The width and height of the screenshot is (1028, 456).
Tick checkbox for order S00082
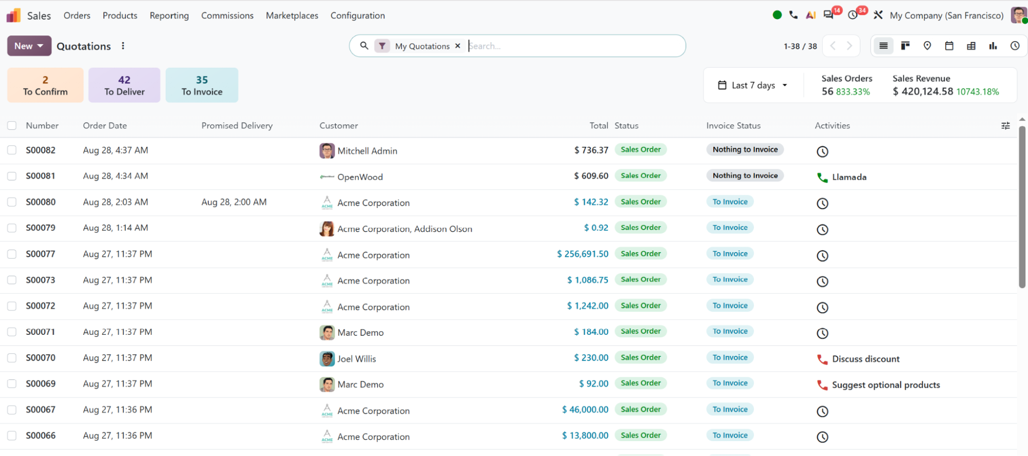click(x=12, y=150)
